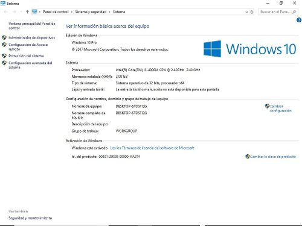Click the Forward arrow in navigation bar
Image resolution: width=302 pixels, height=226 pixels.
(x=14, y=12)
